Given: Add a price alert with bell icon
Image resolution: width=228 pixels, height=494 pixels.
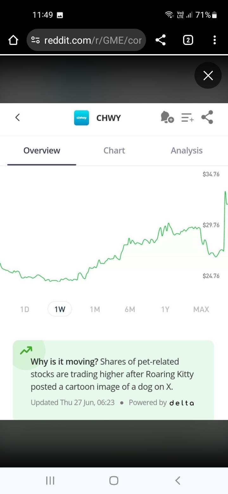Looking at the screenshot, I should point(167,117).
